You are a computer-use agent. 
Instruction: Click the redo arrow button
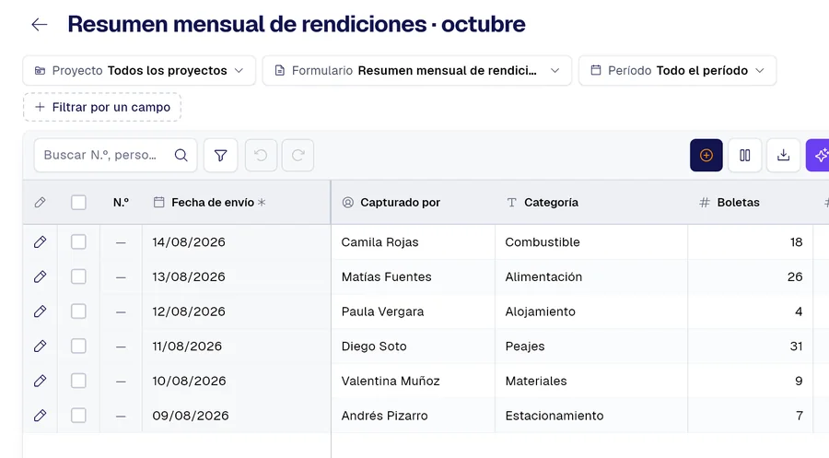[298, 155]
